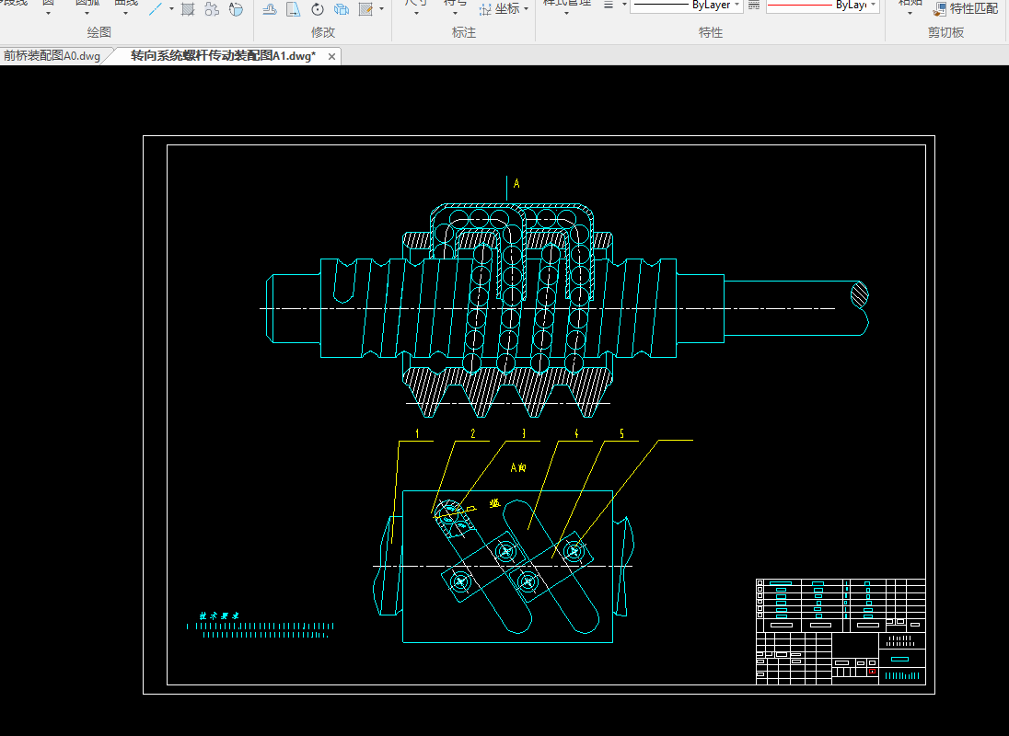Click the 特性匹配 match properties button
This screenshot has width=1009, height=736.
pos(966,8)
